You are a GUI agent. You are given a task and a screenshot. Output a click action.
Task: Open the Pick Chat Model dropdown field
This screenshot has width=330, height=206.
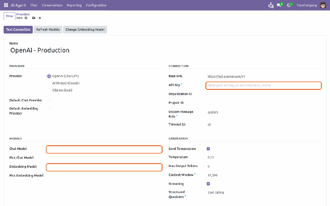[x=104, y=158]
